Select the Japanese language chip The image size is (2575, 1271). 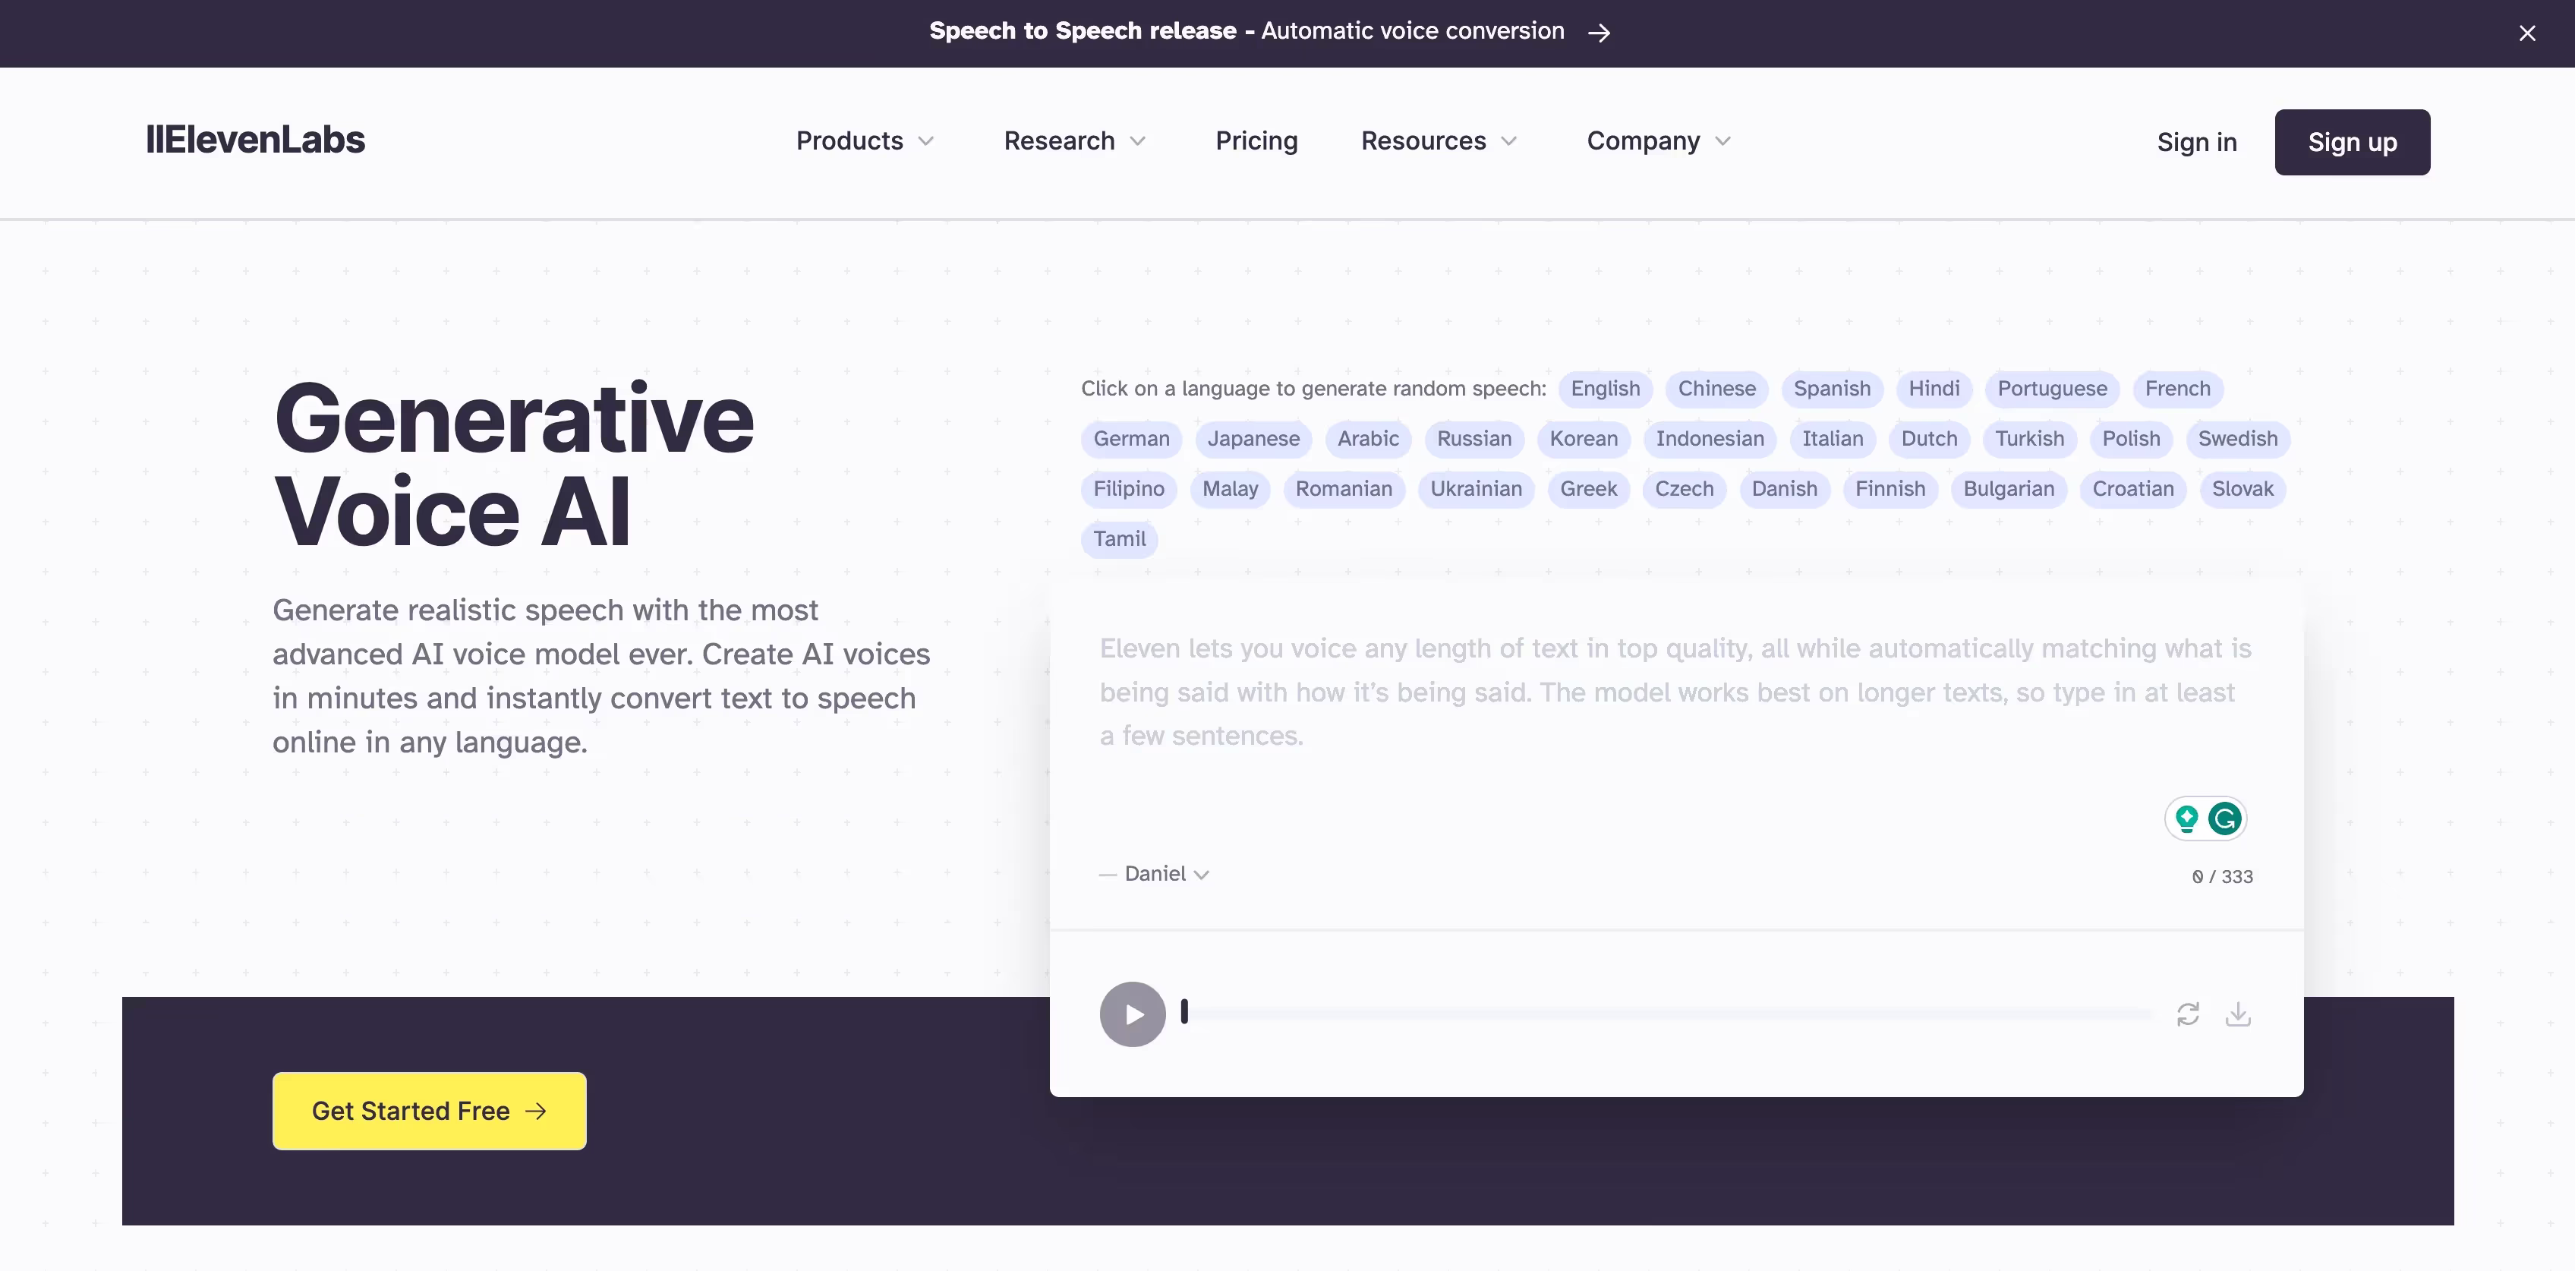[1253, 439]
